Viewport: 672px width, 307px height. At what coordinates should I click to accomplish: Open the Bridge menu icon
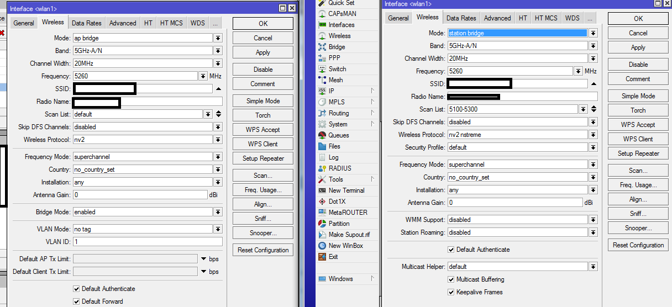pos(323,47)
